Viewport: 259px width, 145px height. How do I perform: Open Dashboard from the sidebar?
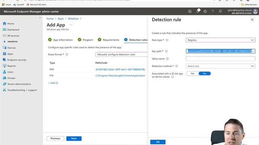pos(13,29)
